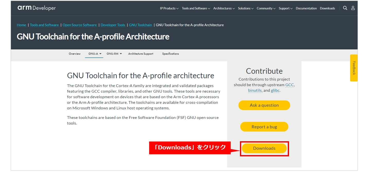Viewport: 368px width, 172px height.
Task: Open the Developer Tools breadcrumb
Action: click(113, 25)
